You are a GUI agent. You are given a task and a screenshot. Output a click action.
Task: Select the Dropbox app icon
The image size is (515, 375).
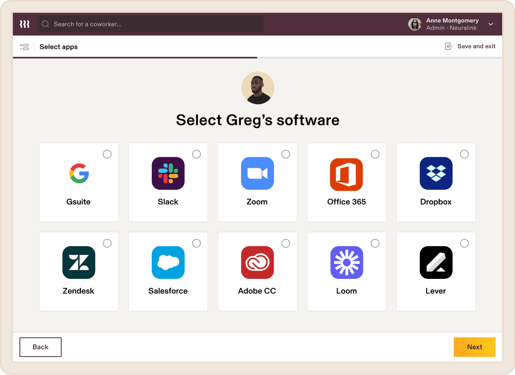tap(436, 173)
